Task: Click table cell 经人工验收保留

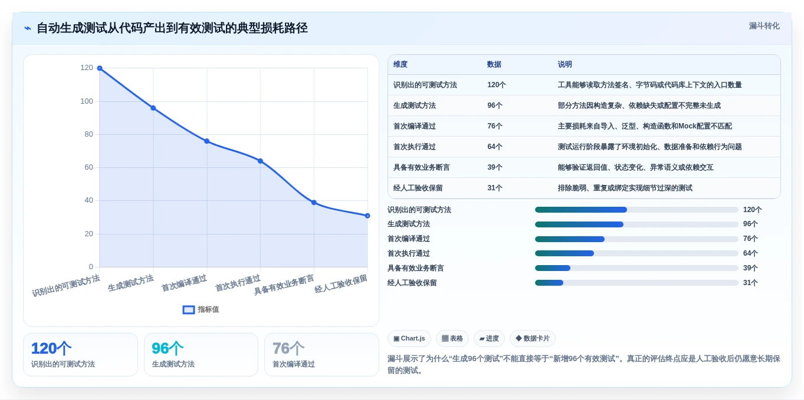Action: tap(418, 188)
